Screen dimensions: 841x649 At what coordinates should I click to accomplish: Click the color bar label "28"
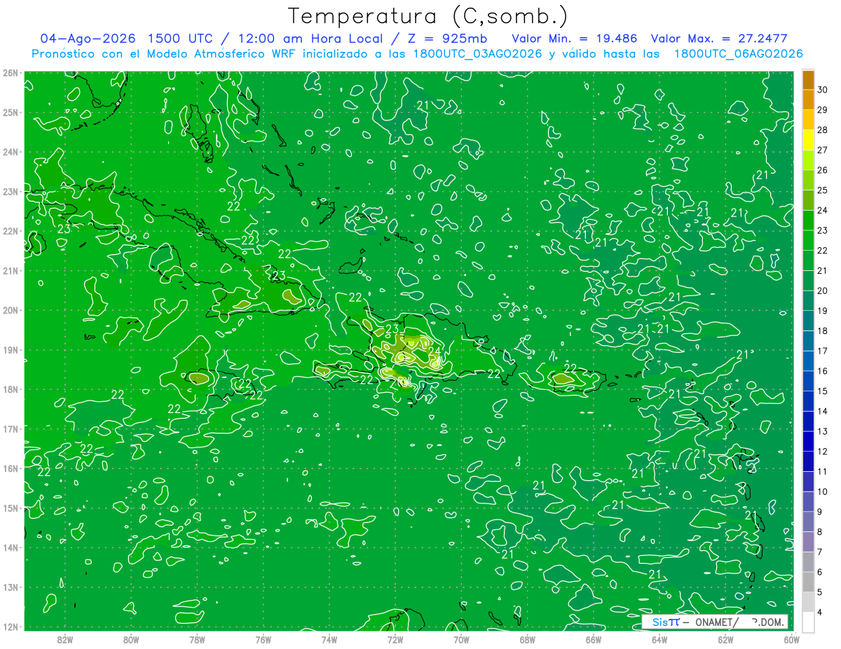click(x=823, y=130)
